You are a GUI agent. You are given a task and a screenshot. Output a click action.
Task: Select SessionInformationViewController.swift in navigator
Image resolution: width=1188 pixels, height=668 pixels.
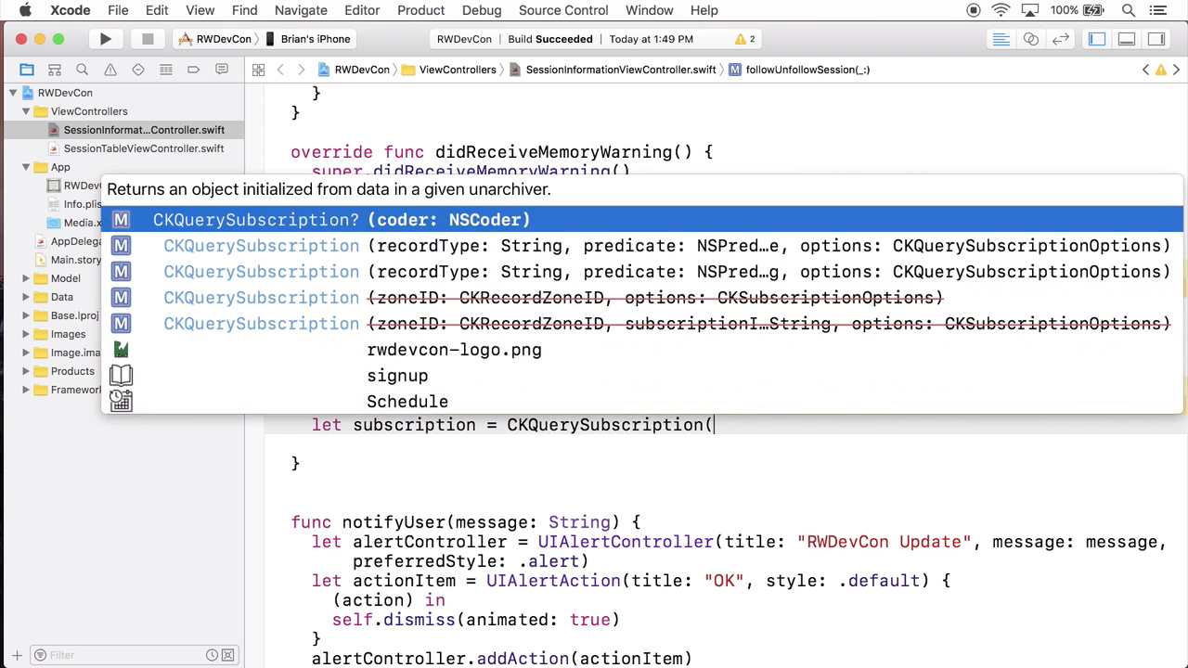pyautogui.click(x=123, y=130)
